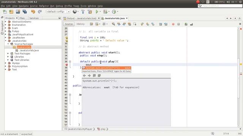
Task: Open the Profile Project dropdown arrow
Action: (x=118, y=12)
